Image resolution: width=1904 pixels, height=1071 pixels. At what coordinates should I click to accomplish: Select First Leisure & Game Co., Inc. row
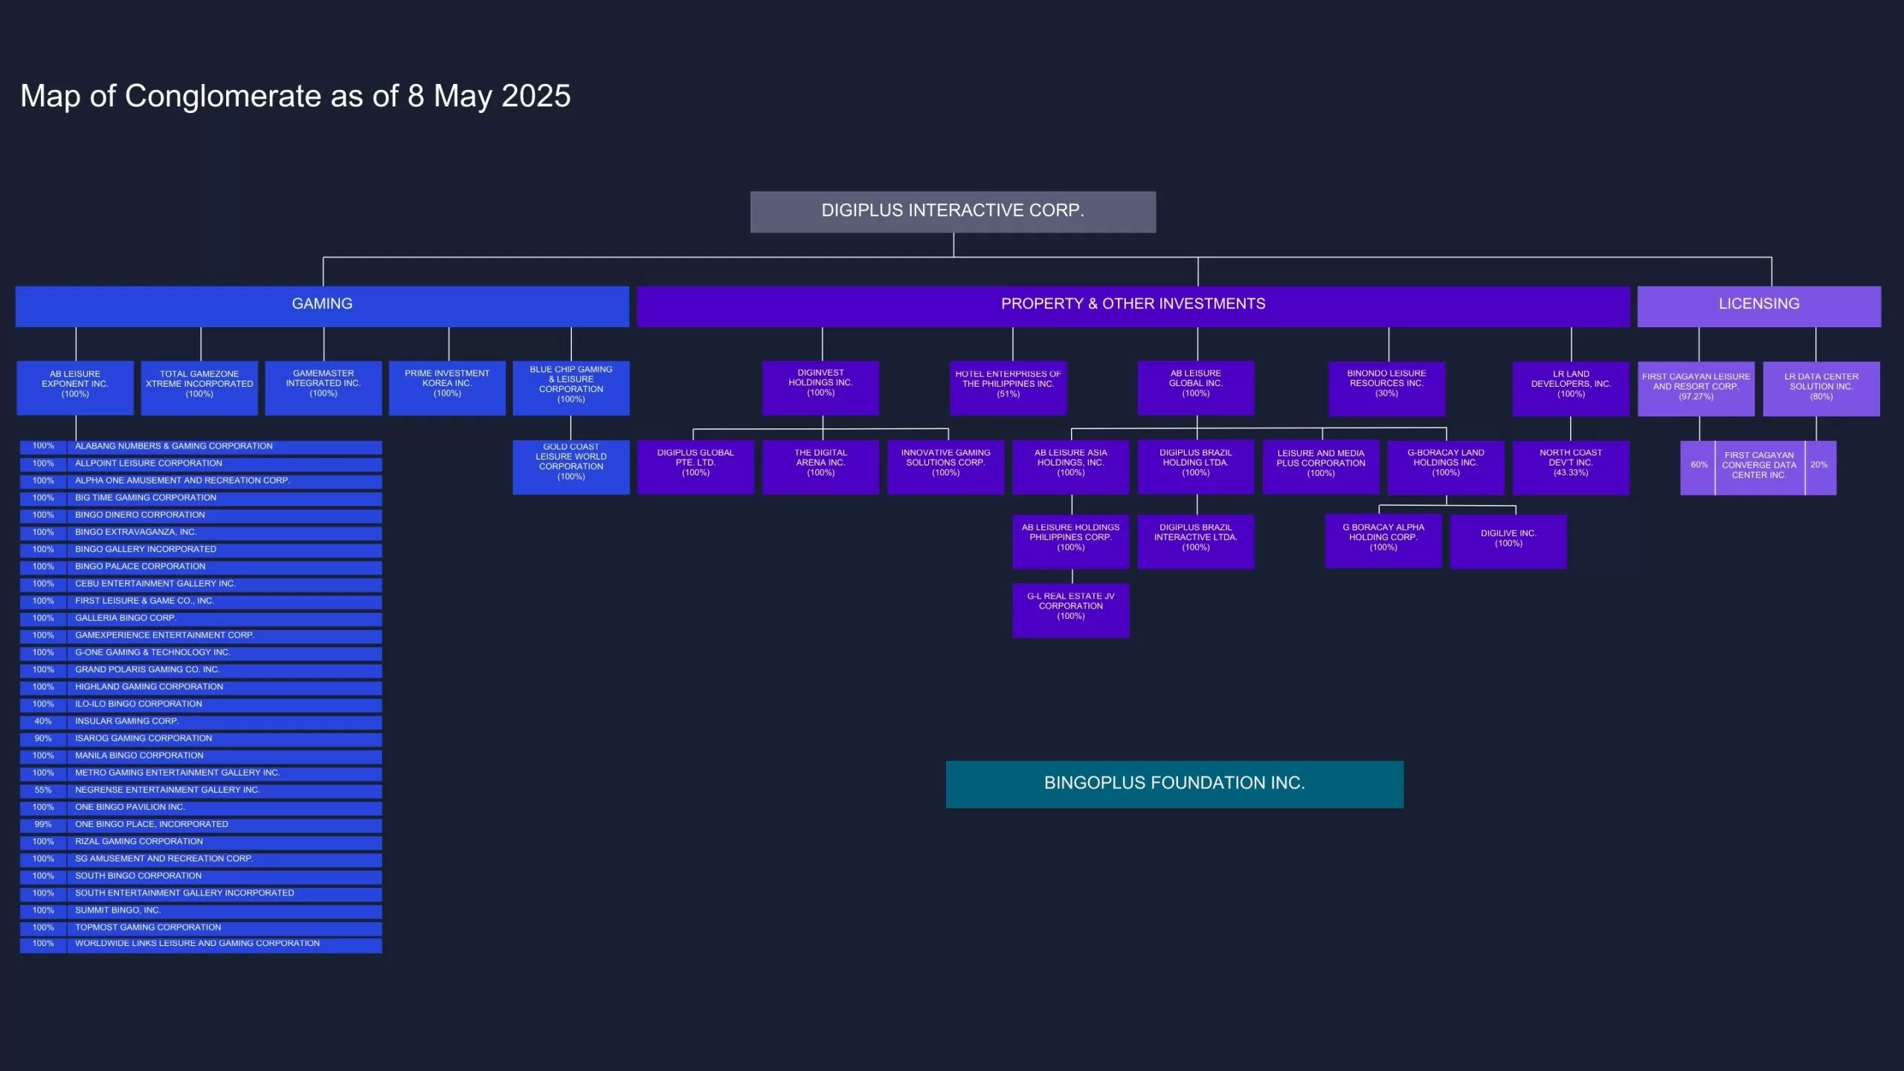click(x=201, y=602)
